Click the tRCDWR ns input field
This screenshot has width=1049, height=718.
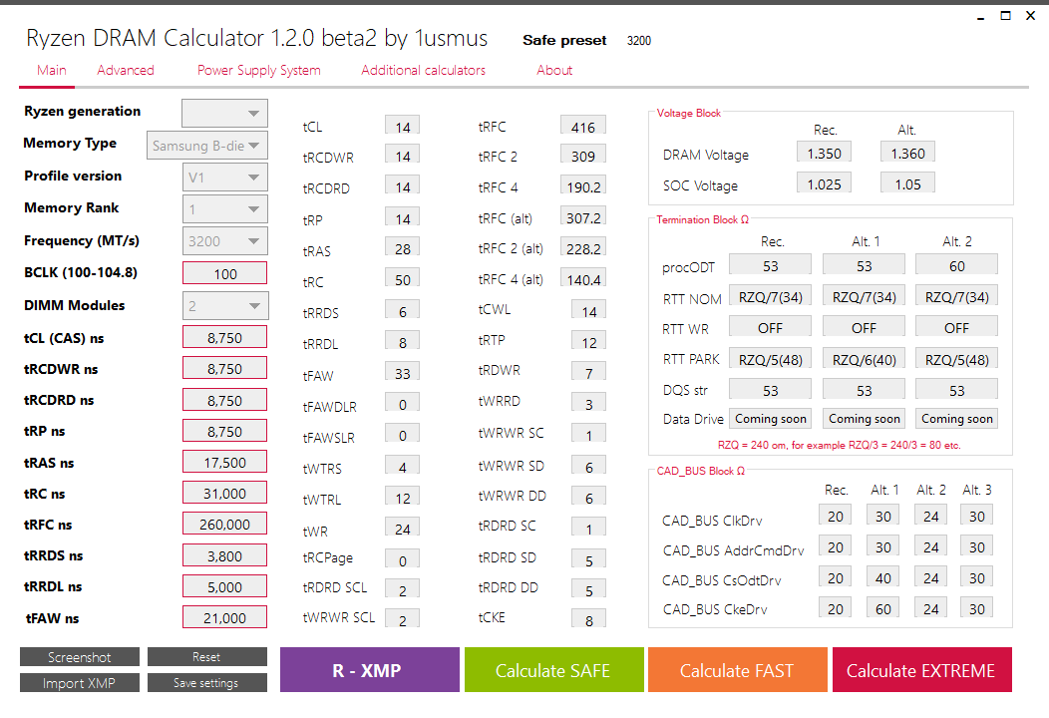tap(224, 369)
